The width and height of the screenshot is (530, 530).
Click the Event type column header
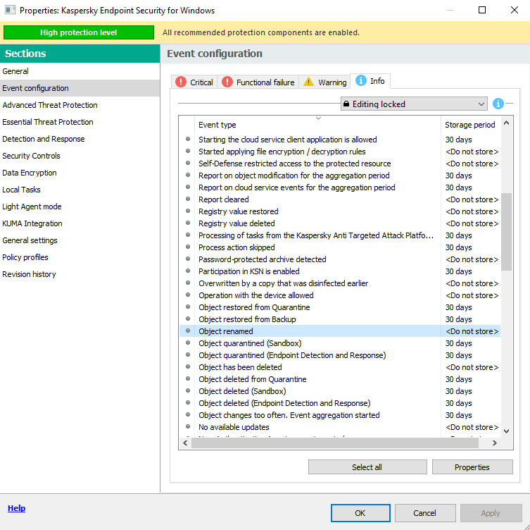(317, 125)
